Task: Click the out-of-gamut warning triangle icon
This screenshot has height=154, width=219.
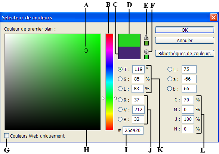Action: (x=146, y=37)
